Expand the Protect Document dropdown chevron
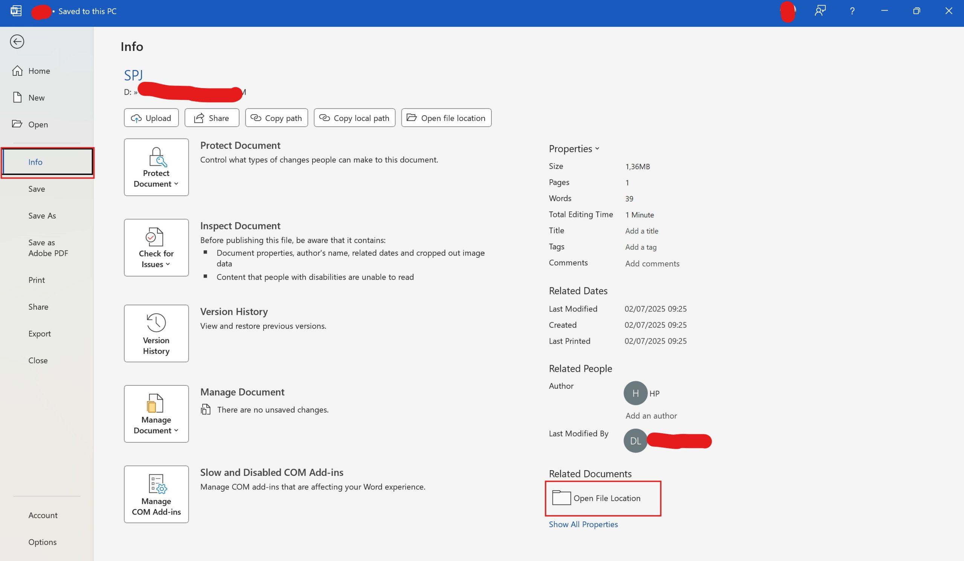 [177, 184]
